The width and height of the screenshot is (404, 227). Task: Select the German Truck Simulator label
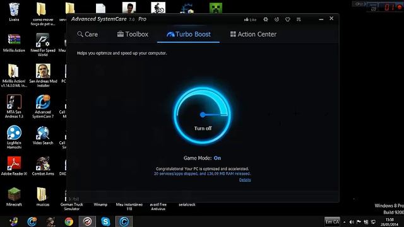(x=71, y=207)
